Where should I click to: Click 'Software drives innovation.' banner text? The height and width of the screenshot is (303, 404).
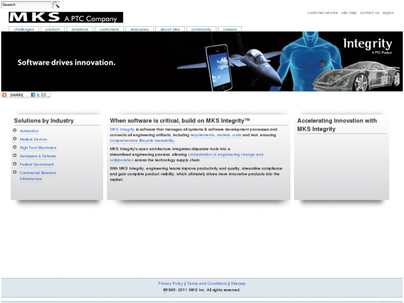(x=67, y=62)
